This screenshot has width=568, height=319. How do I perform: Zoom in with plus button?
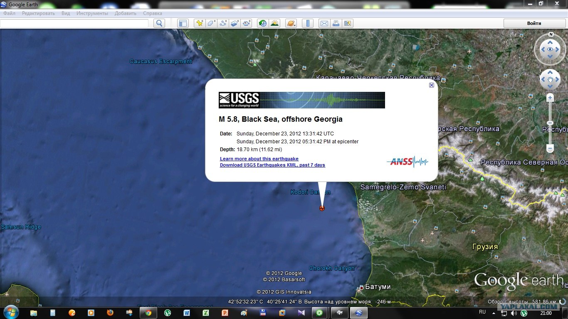tap(550, 98)
